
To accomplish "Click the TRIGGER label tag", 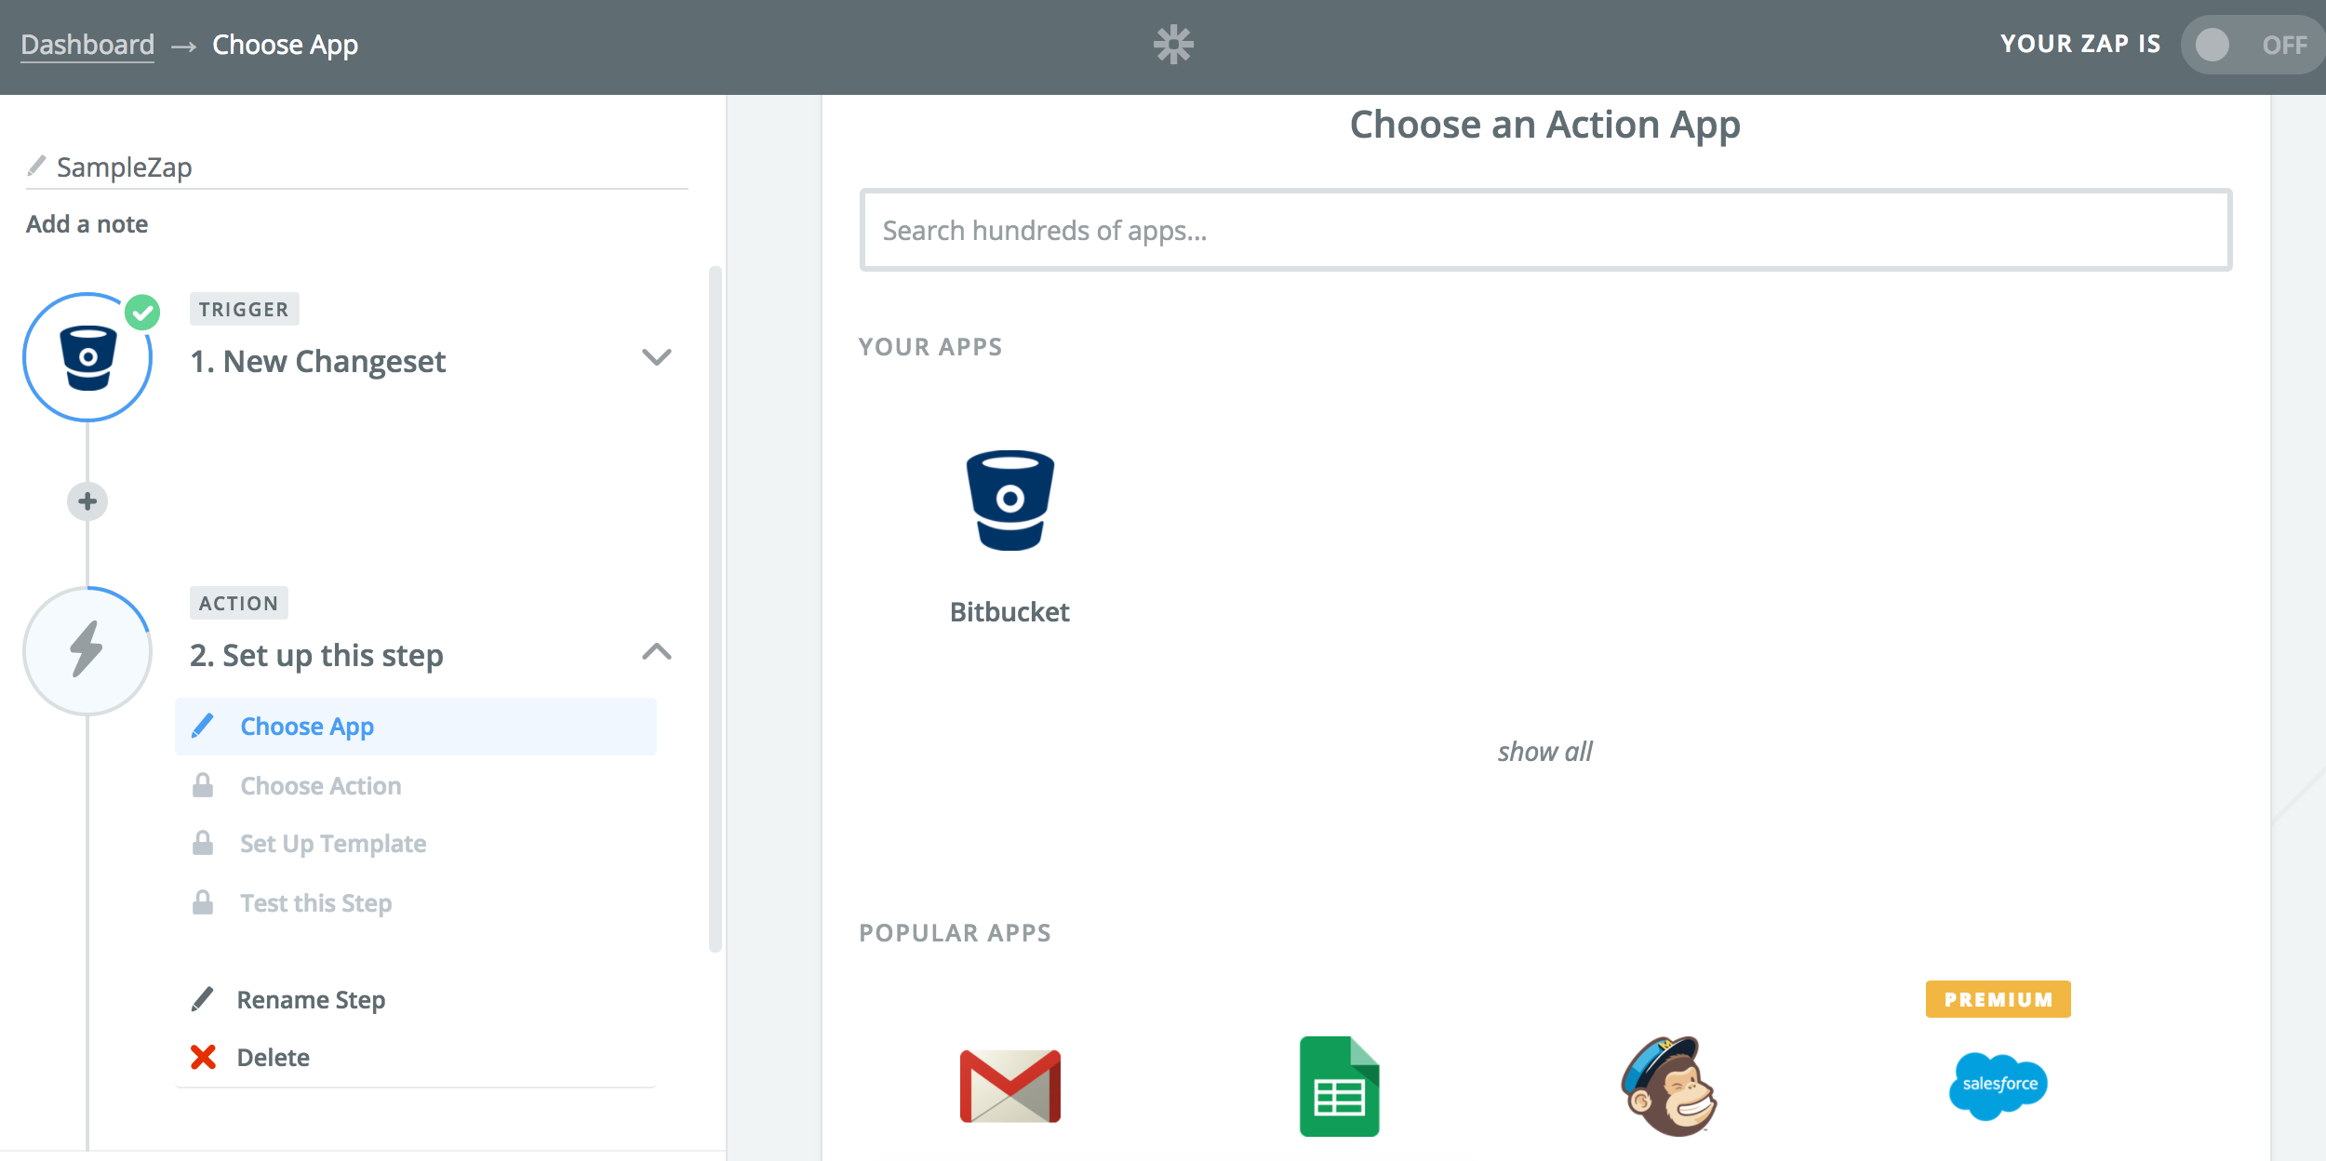I will [244, 309].
